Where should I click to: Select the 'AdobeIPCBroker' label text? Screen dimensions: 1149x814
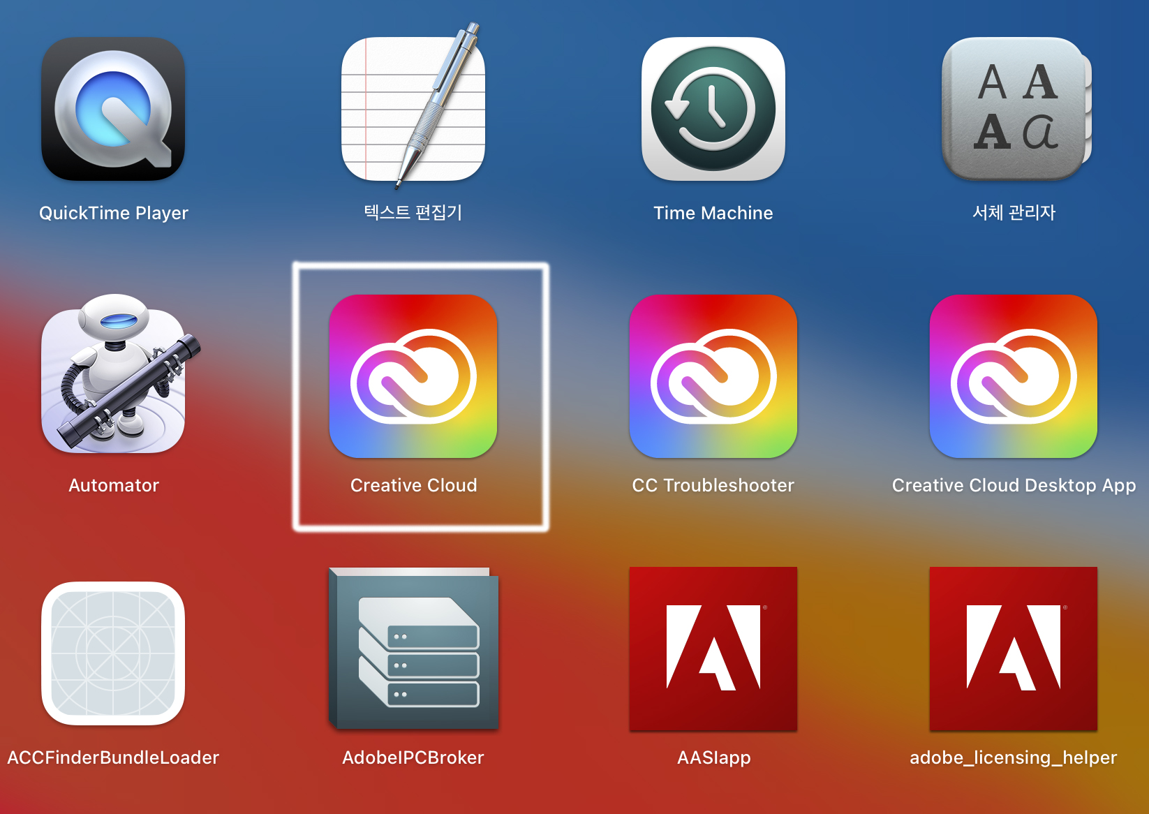pyautogui.click(x=413, y=757)
